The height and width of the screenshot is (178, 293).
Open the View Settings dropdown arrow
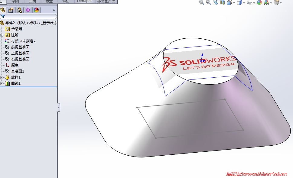pos(281,3)
